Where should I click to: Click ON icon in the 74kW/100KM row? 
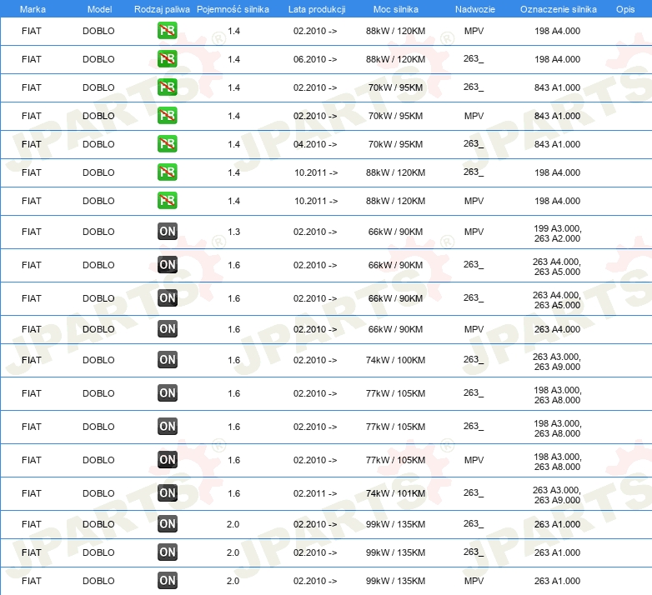pos(167,359)
